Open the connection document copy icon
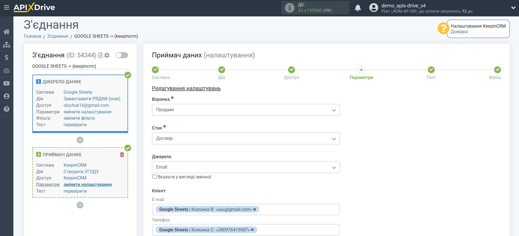The height and width of the screenshot is (236, 519). click(x=100, y=55)
